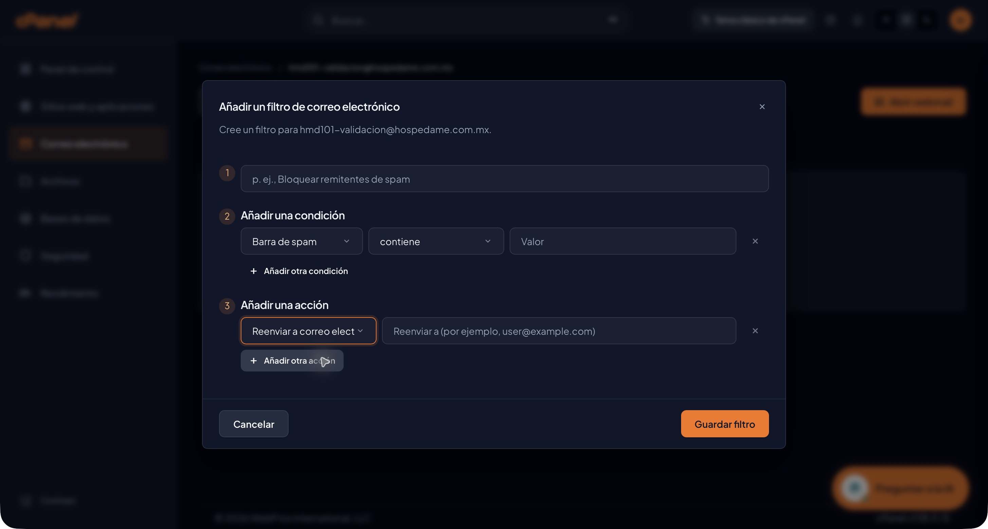988x529 pixels.
Task: Remove the 'Reenviar a correo' action row
Action: (x=755, y=331)
